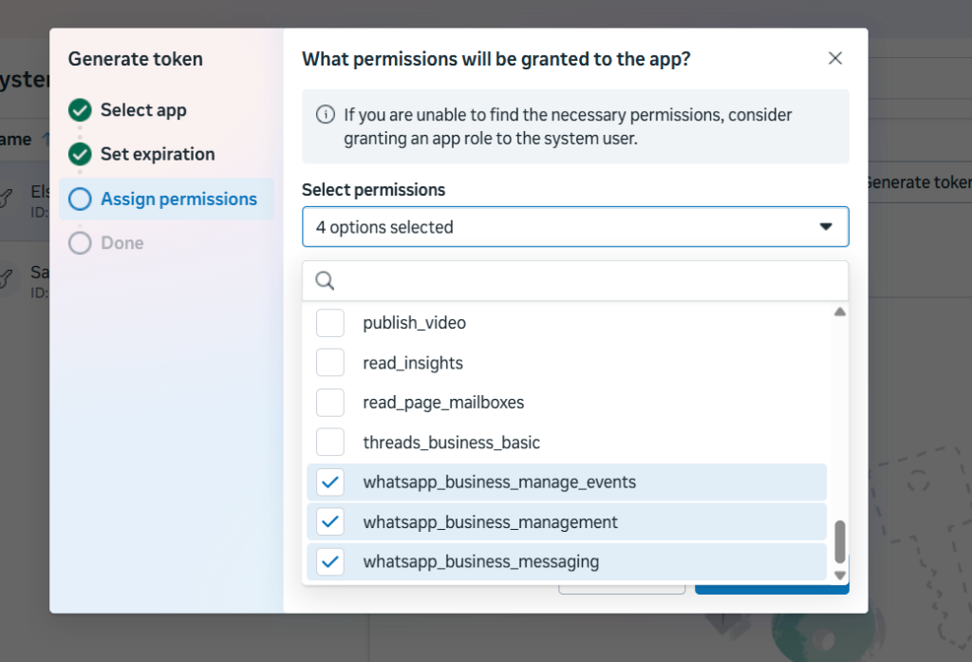The image size is (972, 662).
Task: Click the green checkmark next to Set expiration
Action: (x=80, y=154)
